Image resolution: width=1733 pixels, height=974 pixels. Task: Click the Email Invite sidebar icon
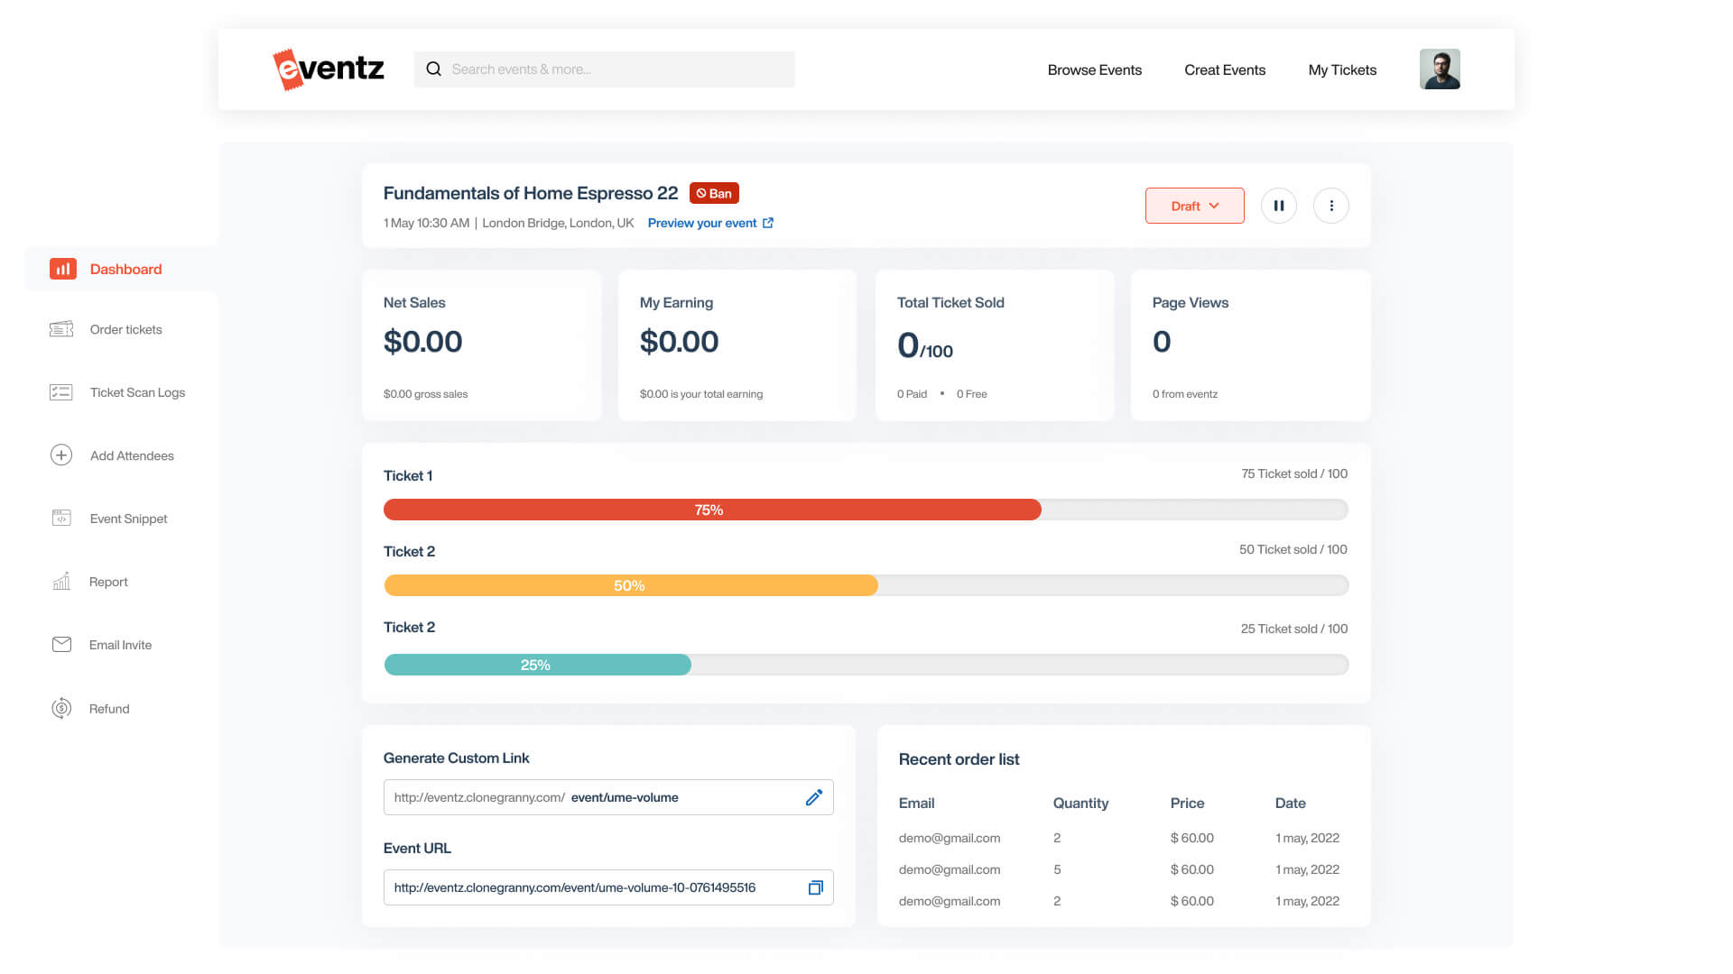(60, 643)
